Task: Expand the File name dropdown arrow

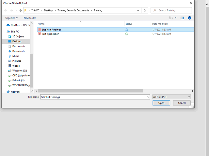Action: click(148, 97)
